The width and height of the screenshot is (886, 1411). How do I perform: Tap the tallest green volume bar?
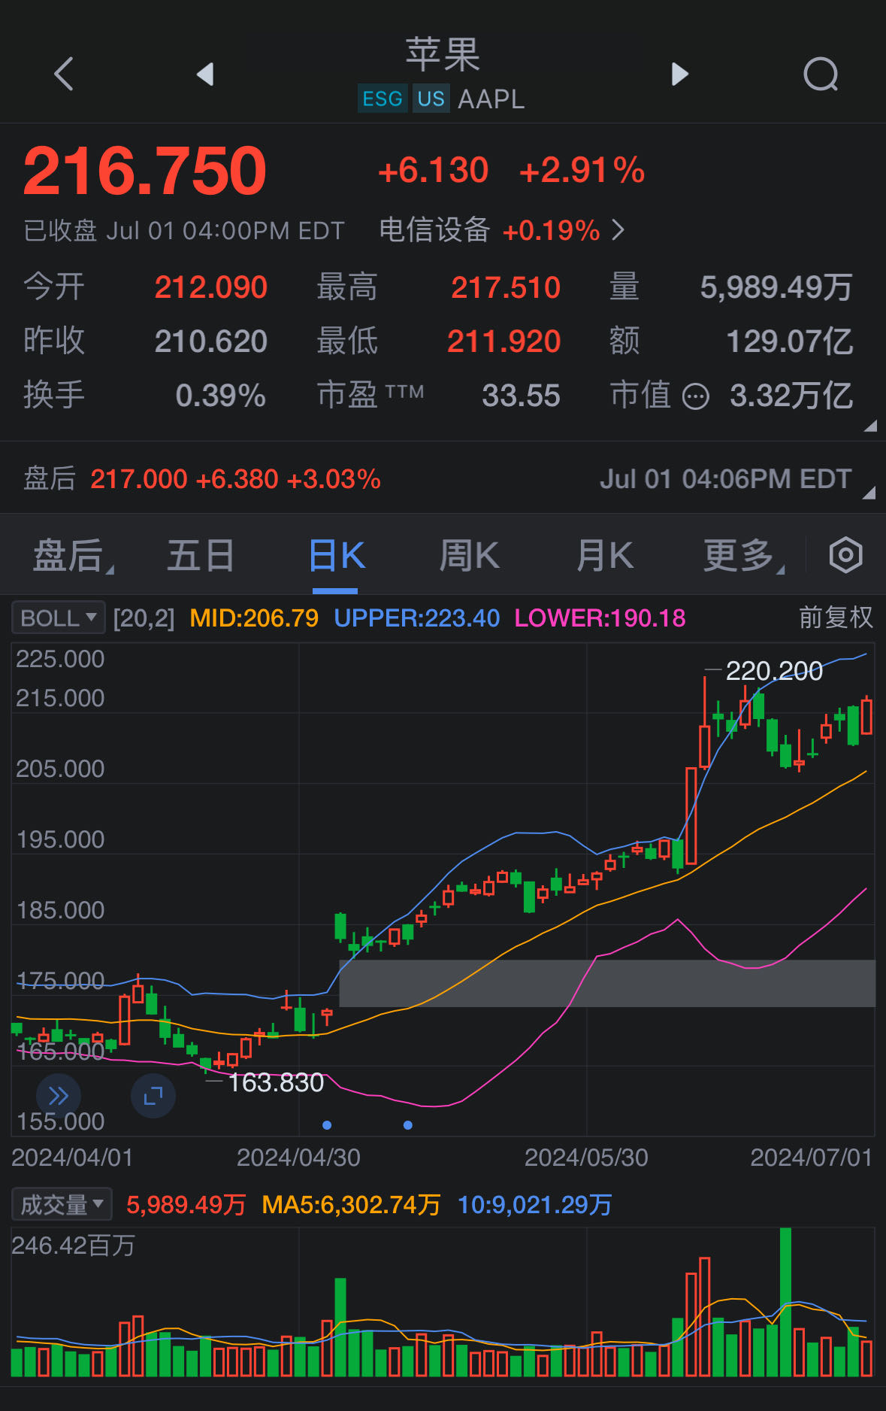click(x=785, y=1302)
